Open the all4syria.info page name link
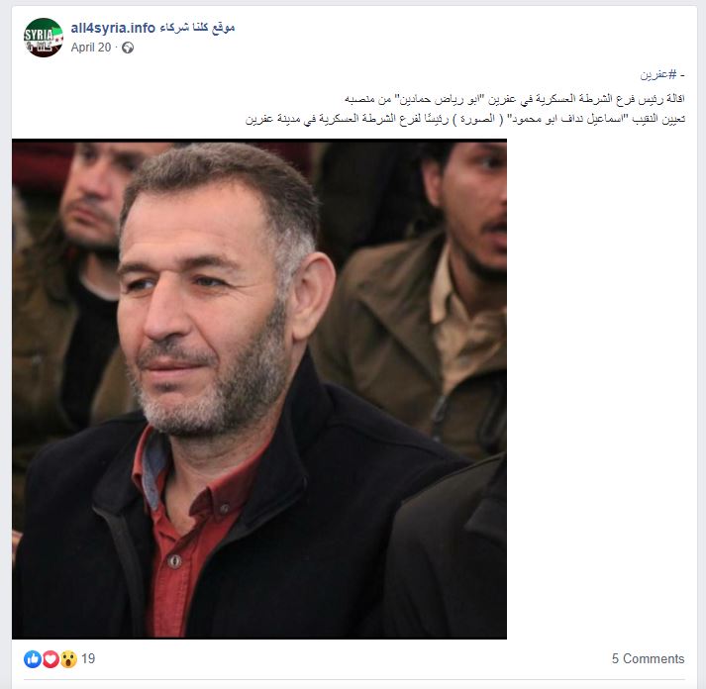 (x=113, y=28)
